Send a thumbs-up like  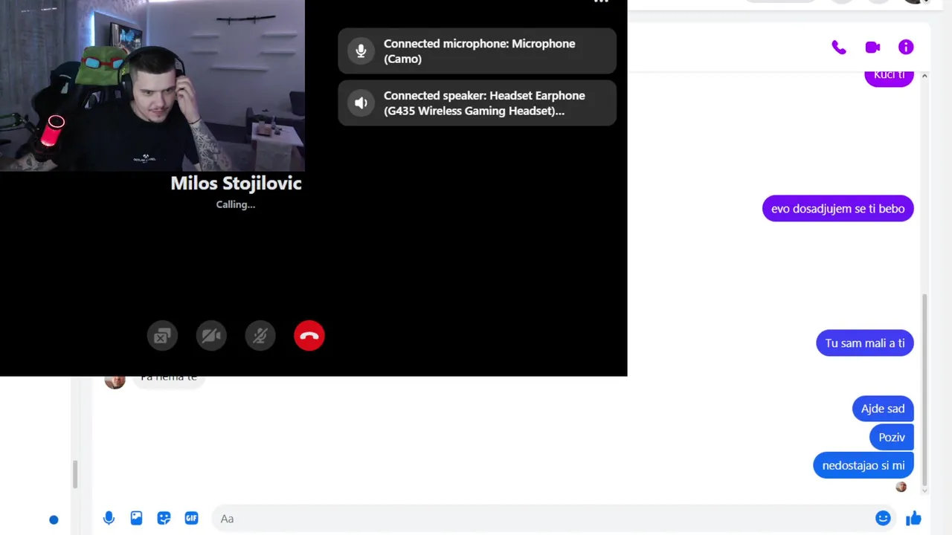tap(914, 519)
